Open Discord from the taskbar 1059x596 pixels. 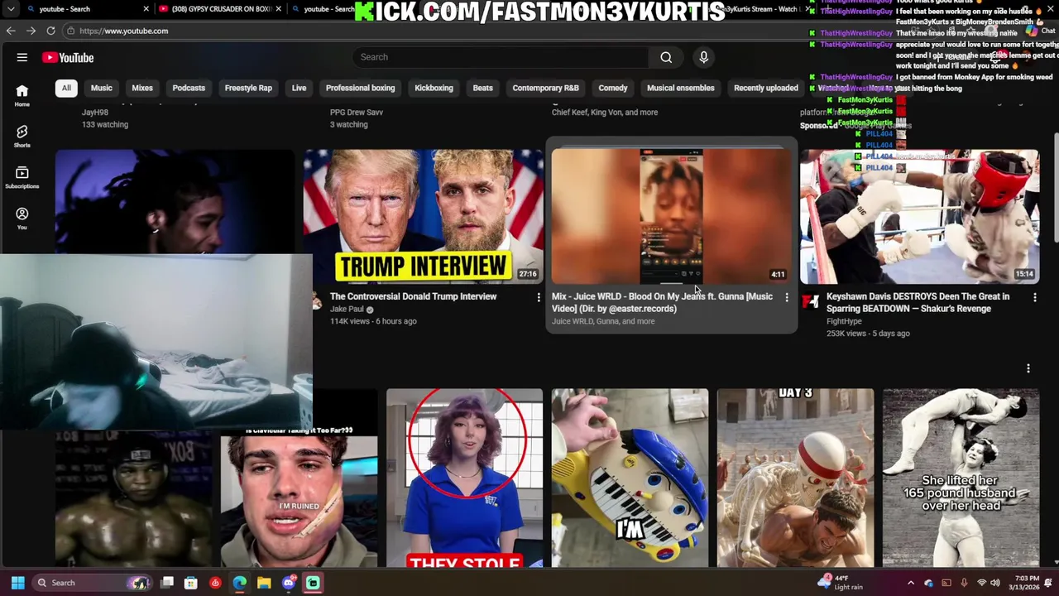point(289,583)
